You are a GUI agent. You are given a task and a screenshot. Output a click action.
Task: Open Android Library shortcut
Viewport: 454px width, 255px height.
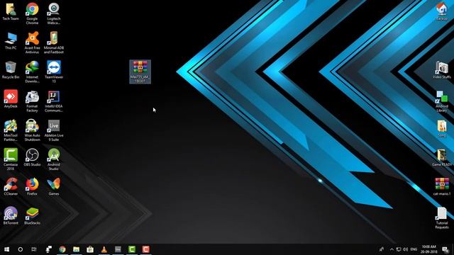click(442, 101)
